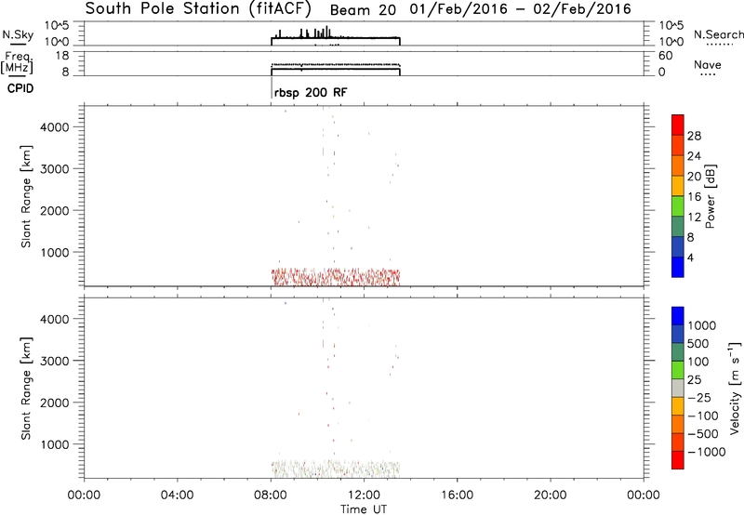The image size is (744, 515).
Task: Click the 3000 tick on the velocity panel
Action: [x=55, y=361]
